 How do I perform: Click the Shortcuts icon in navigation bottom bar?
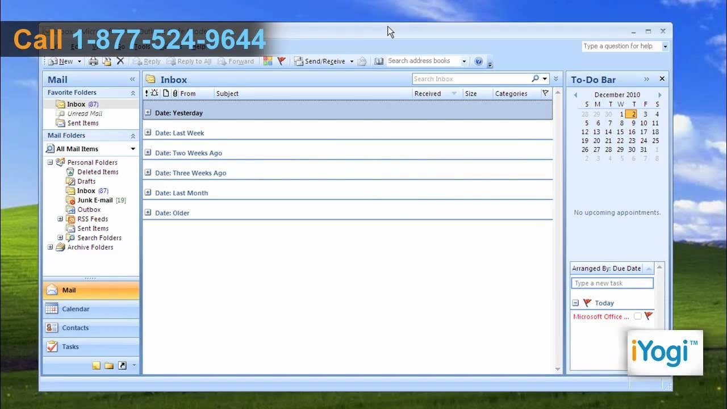(x=122, y=366)
